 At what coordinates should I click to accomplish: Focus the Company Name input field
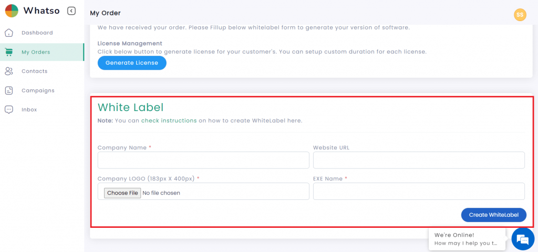click(x=203, y=160)
